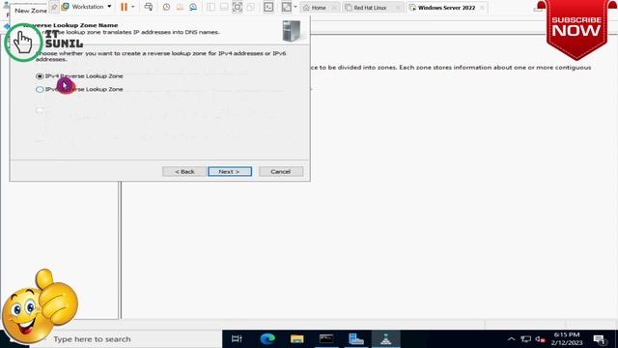Switch to the Home tab
The image size is (618, 348).
pos(319,8)
